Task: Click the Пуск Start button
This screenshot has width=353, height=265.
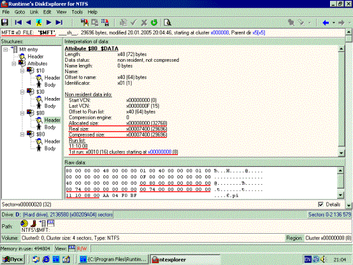Action: pyautogui.click(x=13, y=259)
